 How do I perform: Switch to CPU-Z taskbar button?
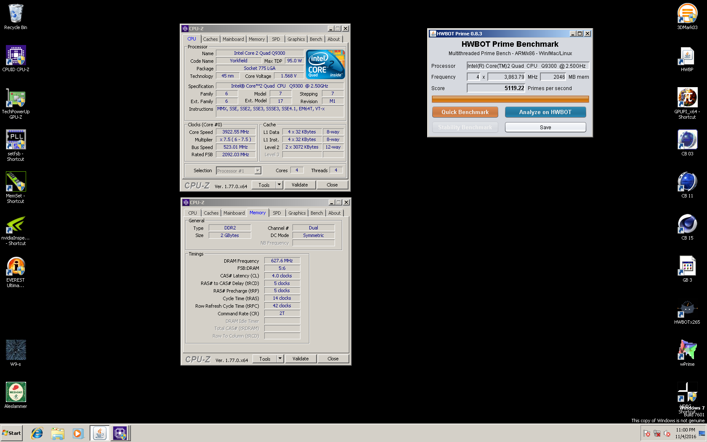click(x=120, y=433)
